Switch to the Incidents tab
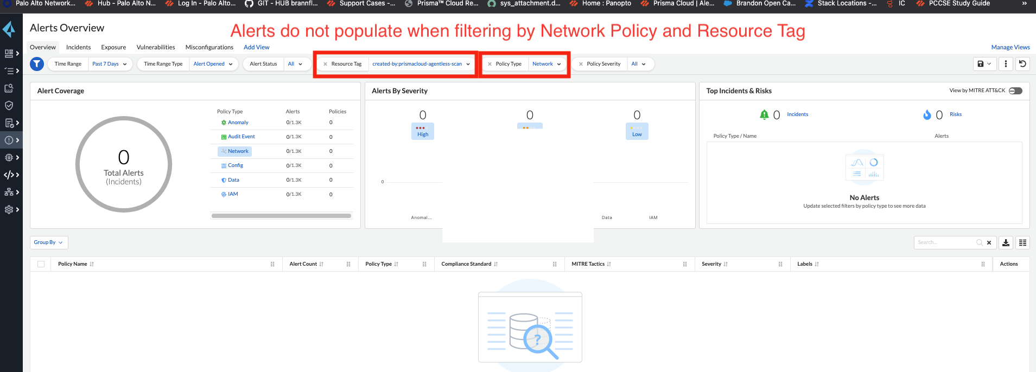1036x372 pixels. (x=79, y=47)
